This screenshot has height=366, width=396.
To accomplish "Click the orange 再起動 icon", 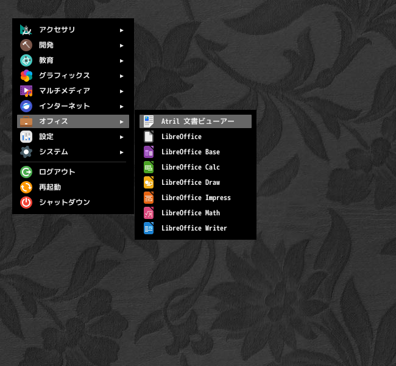I will (x=26, y=187).
